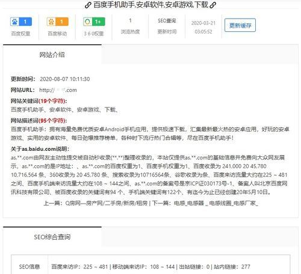Click the green 360 weight badge
This screenshot has height=274, width=301.
94,22
